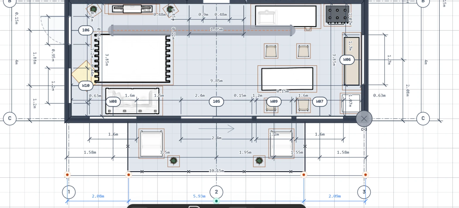Click the 10.15m dimension label
The width and height of the screenshot is (459, 208).
(x=217, y=171)
